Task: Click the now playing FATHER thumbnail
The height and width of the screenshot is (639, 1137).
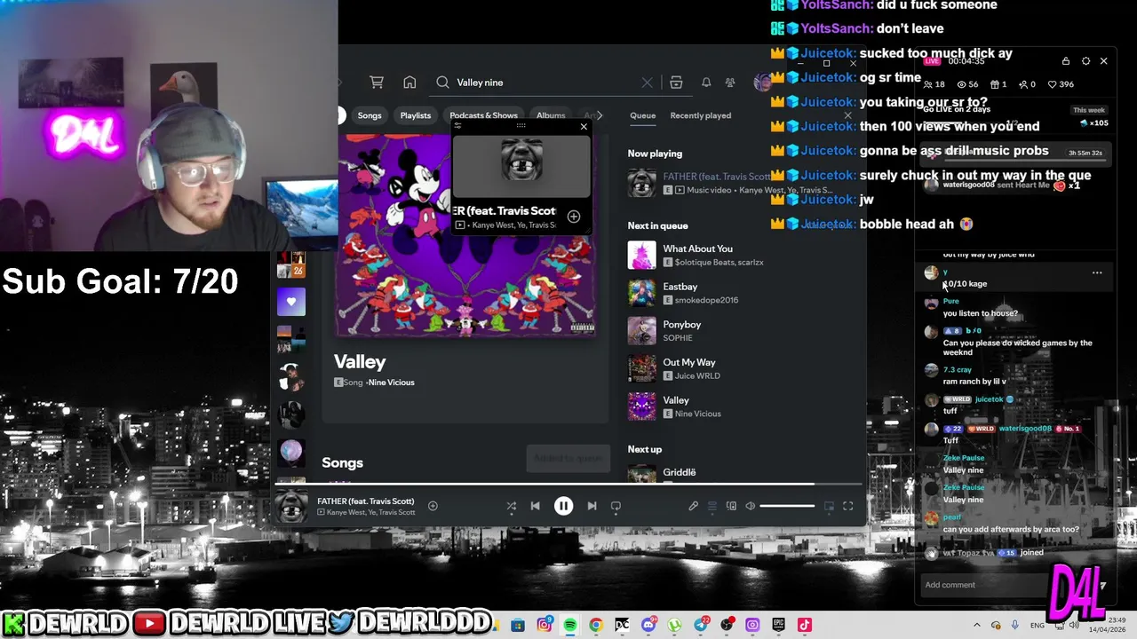Action: pyautogui.click(x=290, y=507)
